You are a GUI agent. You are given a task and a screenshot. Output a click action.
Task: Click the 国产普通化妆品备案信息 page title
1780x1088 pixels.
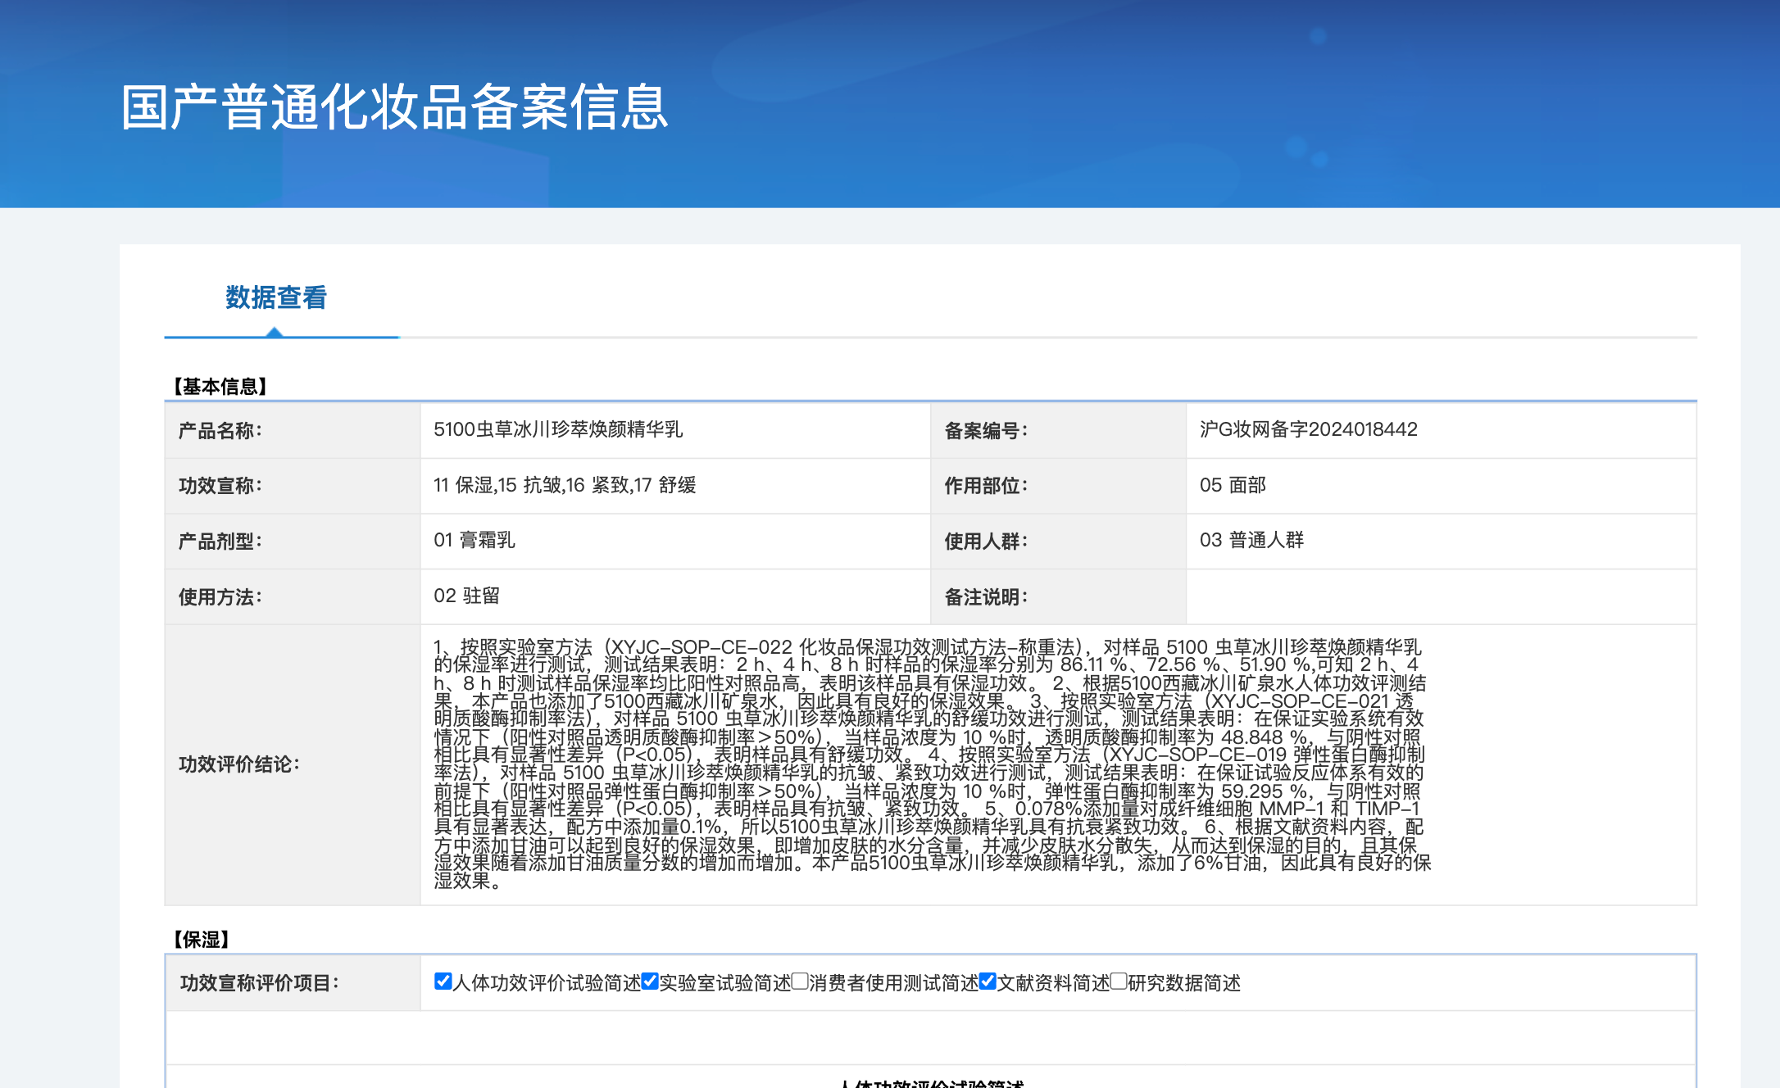pos(394,107)
